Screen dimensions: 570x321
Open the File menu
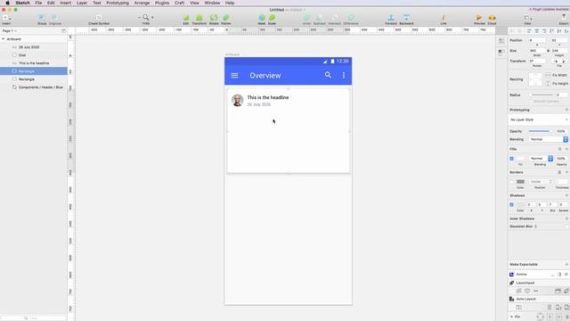pos(38,3)
